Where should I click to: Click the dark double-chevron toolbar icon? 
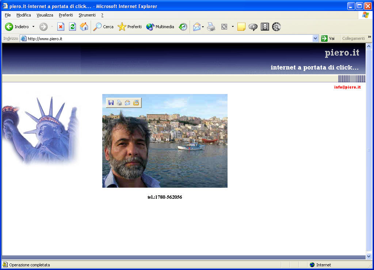click(265, 27)
